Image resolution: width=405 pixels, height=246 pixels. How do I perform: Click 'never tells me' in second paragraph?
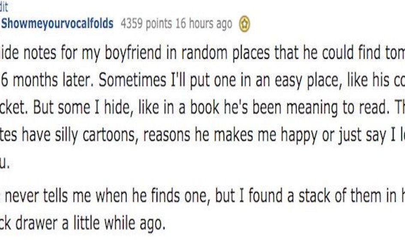48,195
